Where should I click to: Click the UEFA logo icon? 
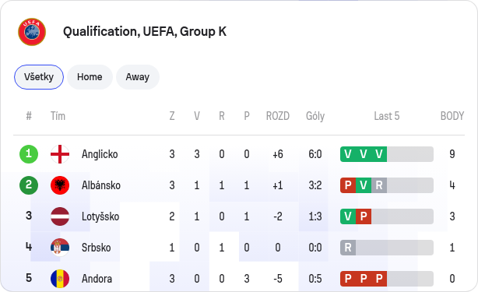click(32, 32)
